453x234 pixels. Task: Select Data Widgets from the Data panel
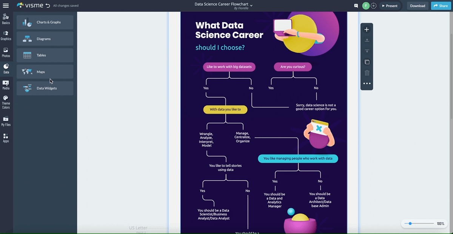tap(45, 88)
